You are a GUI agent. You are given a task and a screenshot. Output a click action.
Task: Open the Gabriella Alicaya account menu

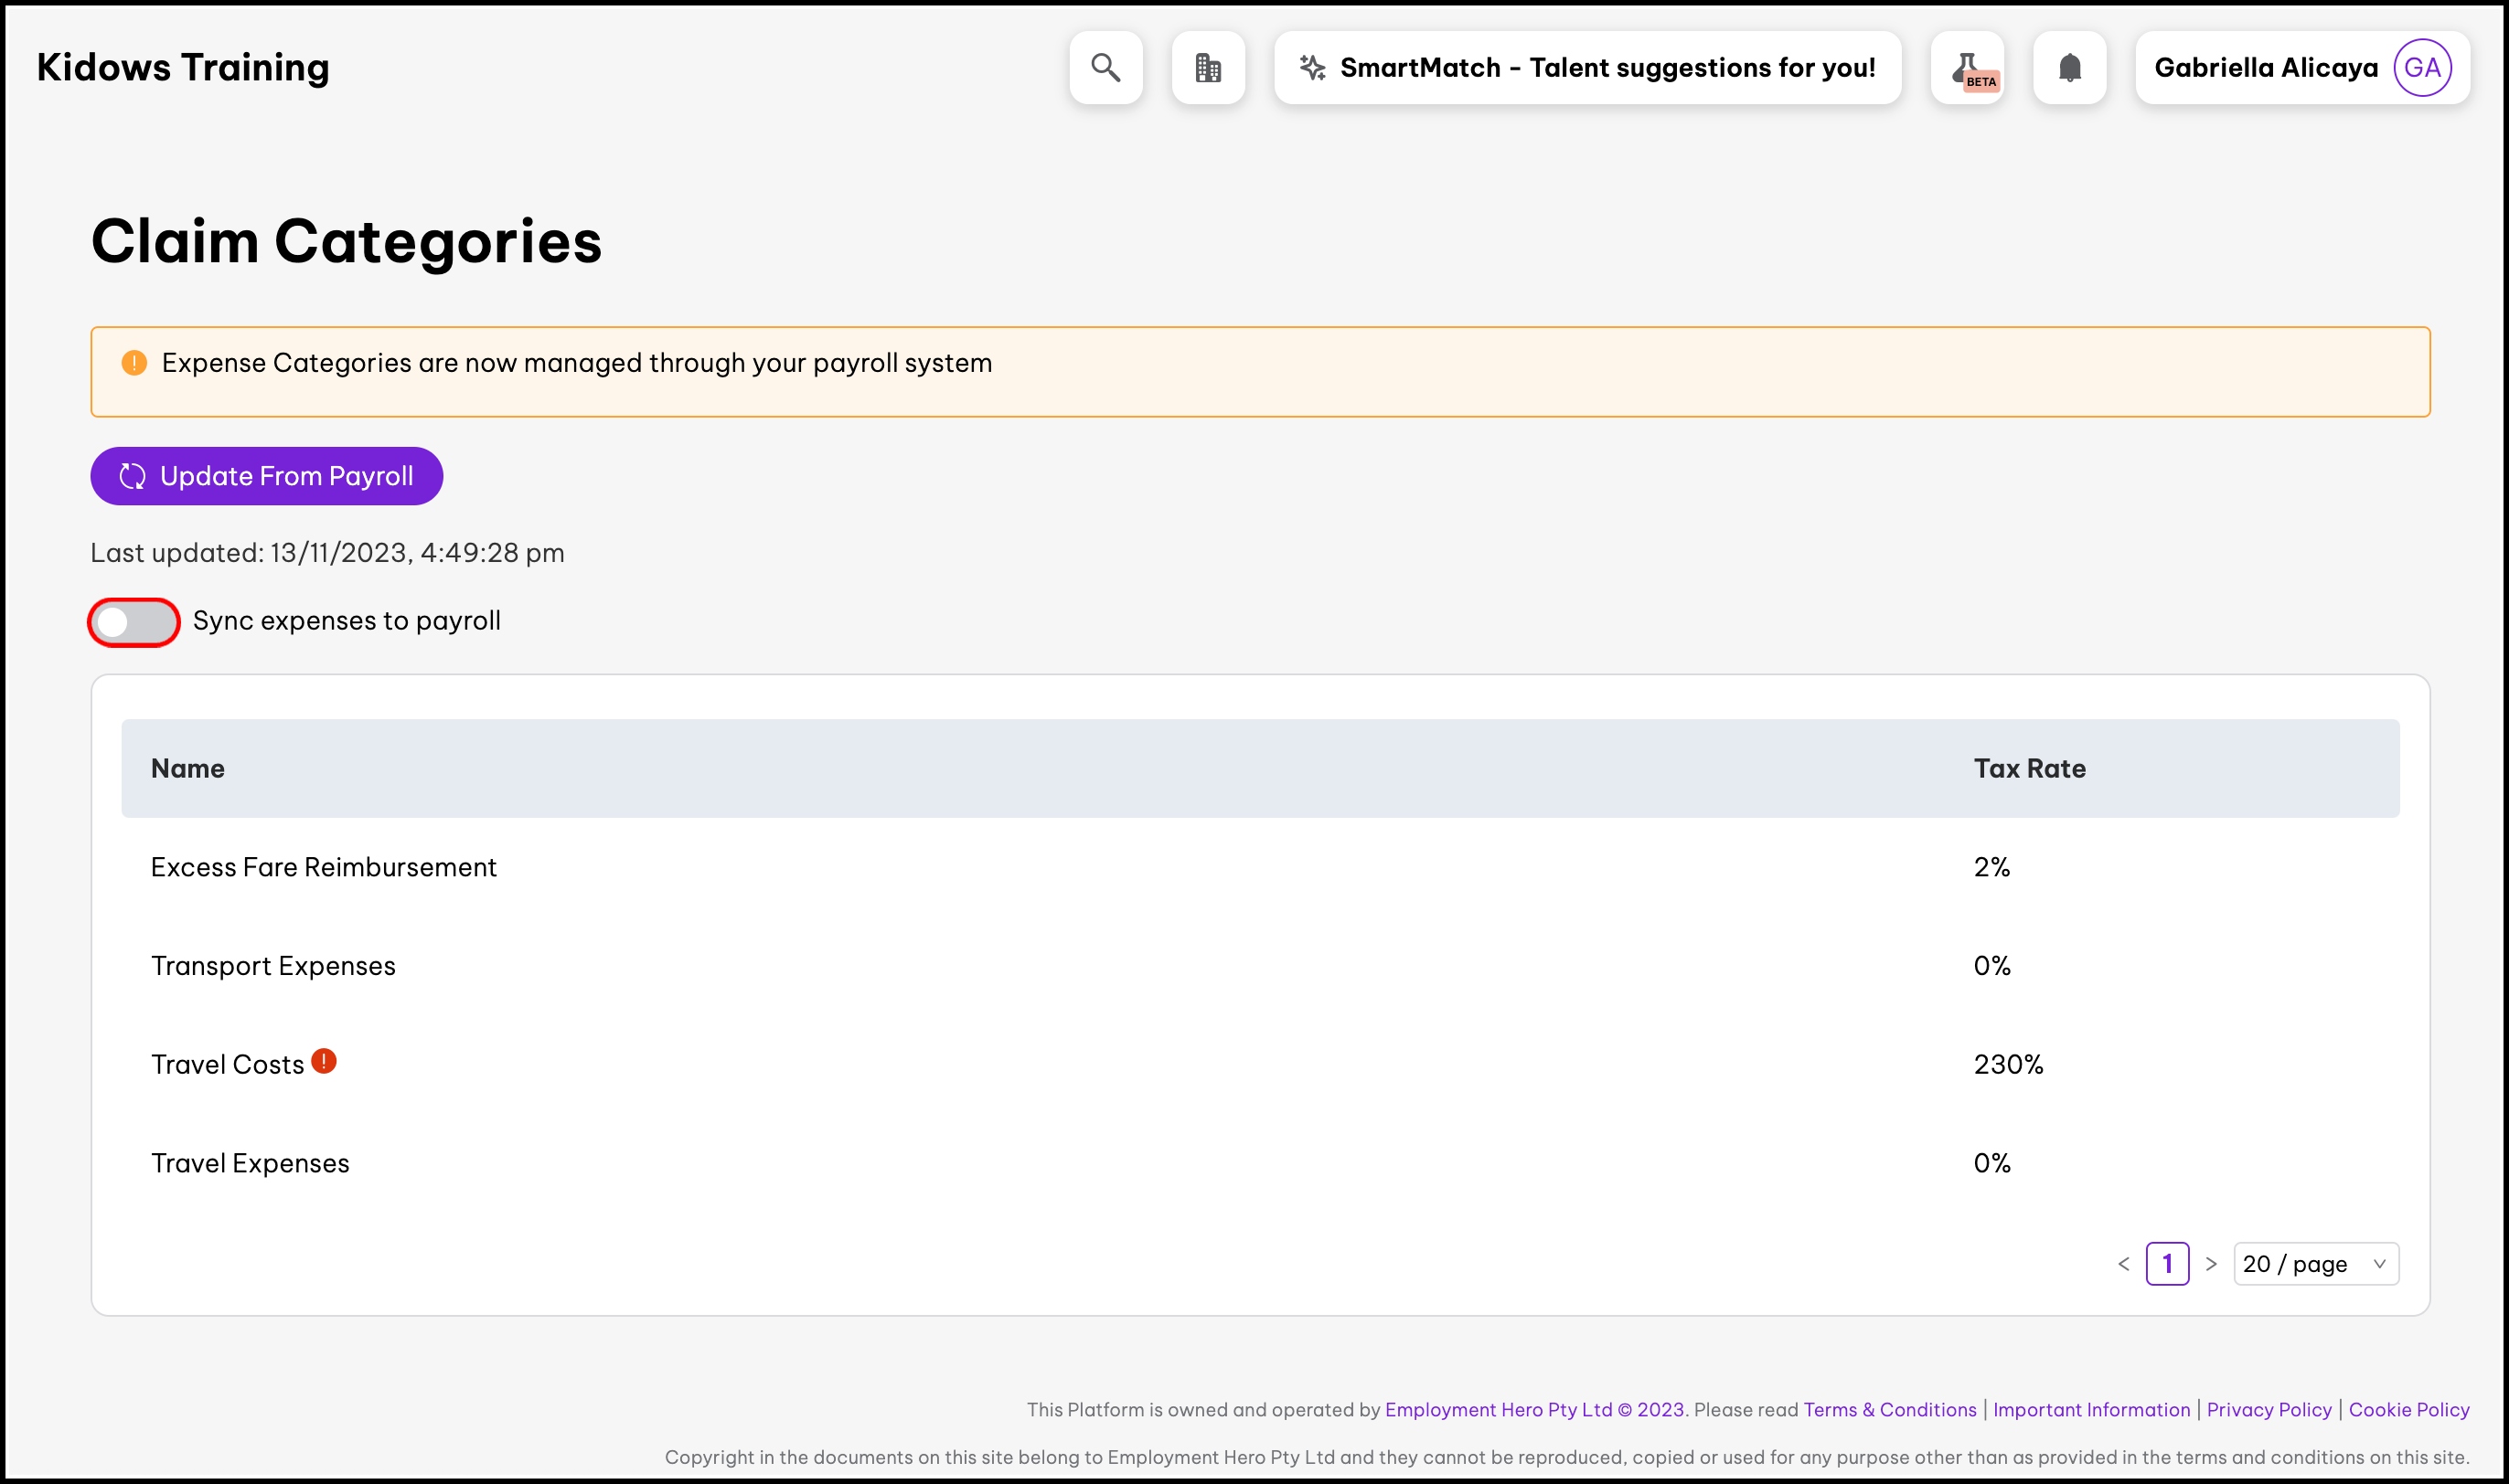(2265, 68)
